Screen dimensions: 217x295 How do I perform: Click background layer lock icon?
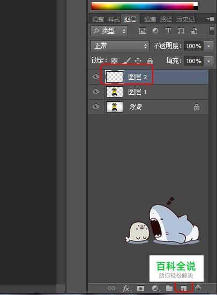coord(197,107)
